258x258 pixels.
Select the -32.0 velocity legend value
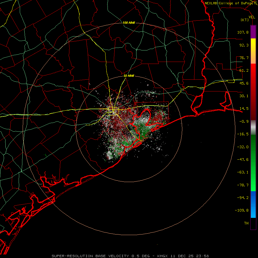click(243, 147)
